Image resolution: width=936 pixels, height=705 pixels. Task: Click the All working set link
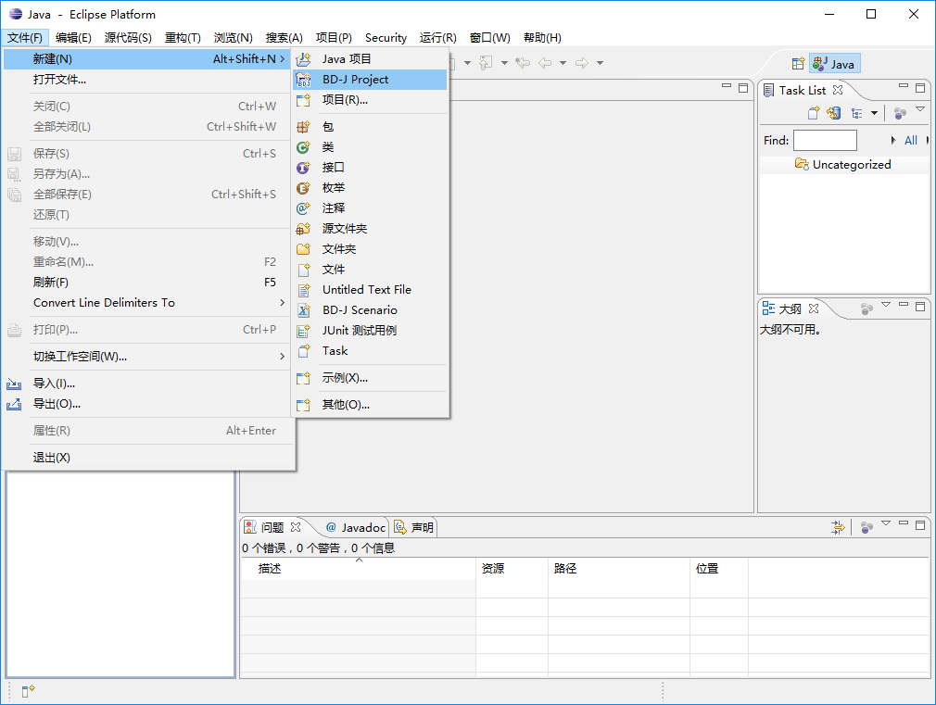pyautogui.click(x=911, y=140)
